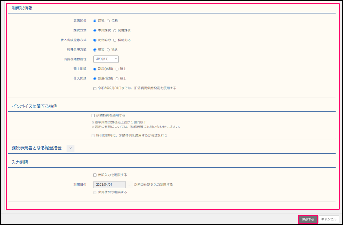343x225 pixels.
Task: Select the 課税 business type option
Action: coord(95,21)
